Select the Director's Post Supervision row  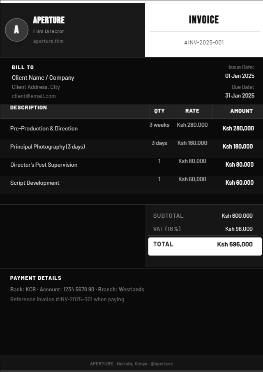(131, 165)
